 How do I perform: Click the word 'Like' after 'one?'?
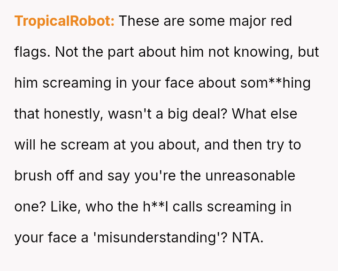61,207
